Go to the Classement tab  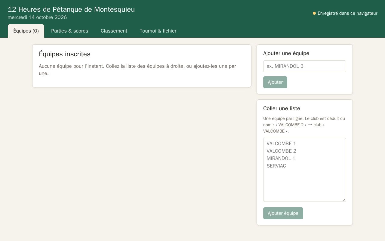pos(114,31)
